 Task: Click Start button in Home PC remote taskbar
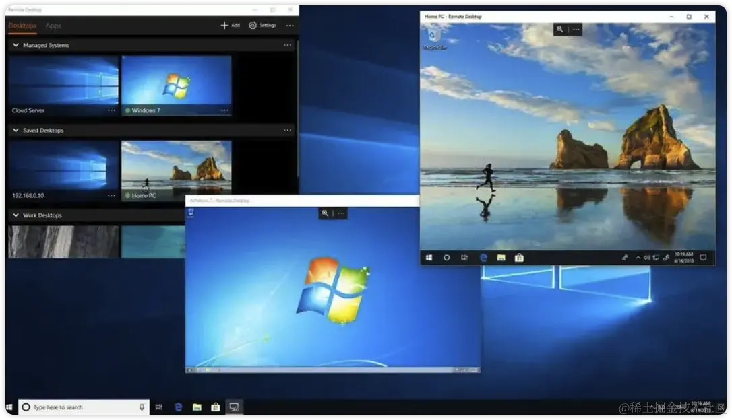pyautogui.click(x=429, y=258)
